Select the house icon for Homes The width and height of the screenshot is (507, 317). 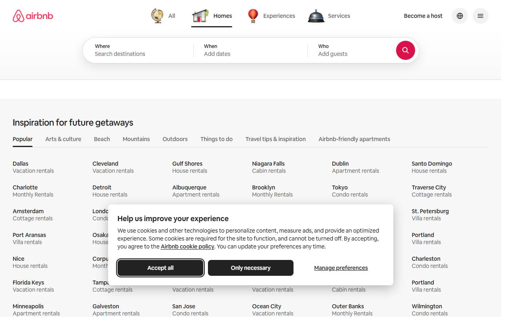pos(200,16)
